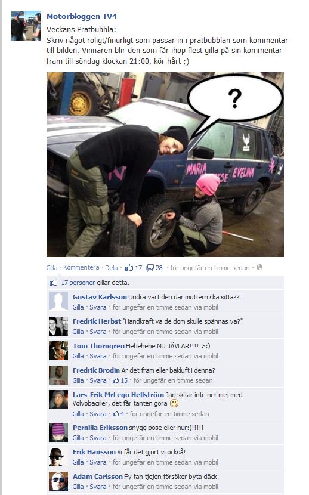Open Motorbloggen TV4 profile picture
Image resolution: width=309 pixels, height=495 pixels.
[x=26, y=26]
